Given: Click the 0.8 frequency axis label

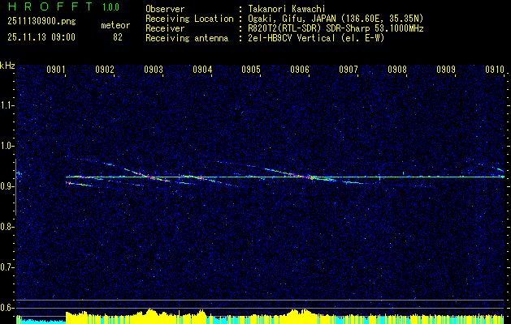Looking at the screenshot, I should click(x=8, y=227).
